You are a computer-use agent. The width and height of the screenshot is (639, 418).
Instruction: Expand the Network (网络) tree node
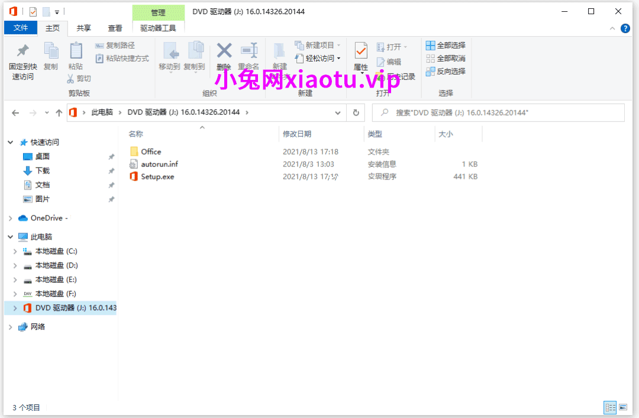[x=11, y=327]
